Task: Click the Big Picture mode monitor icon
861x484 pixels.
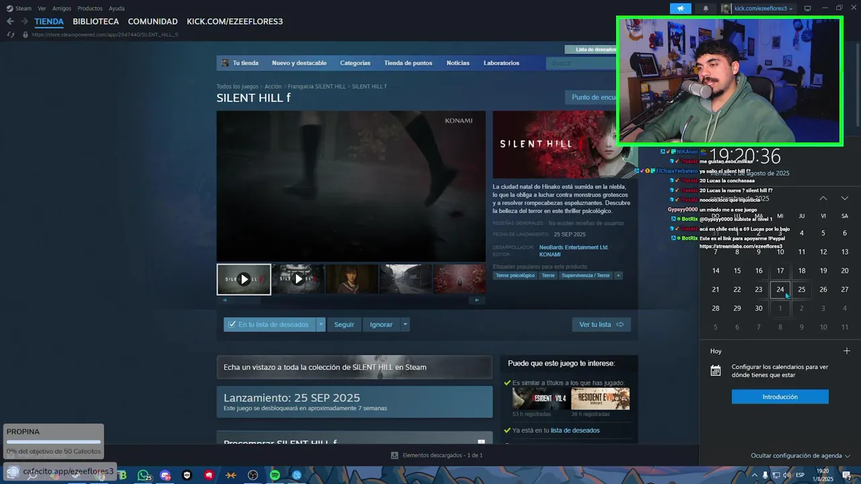Action: 808,8
